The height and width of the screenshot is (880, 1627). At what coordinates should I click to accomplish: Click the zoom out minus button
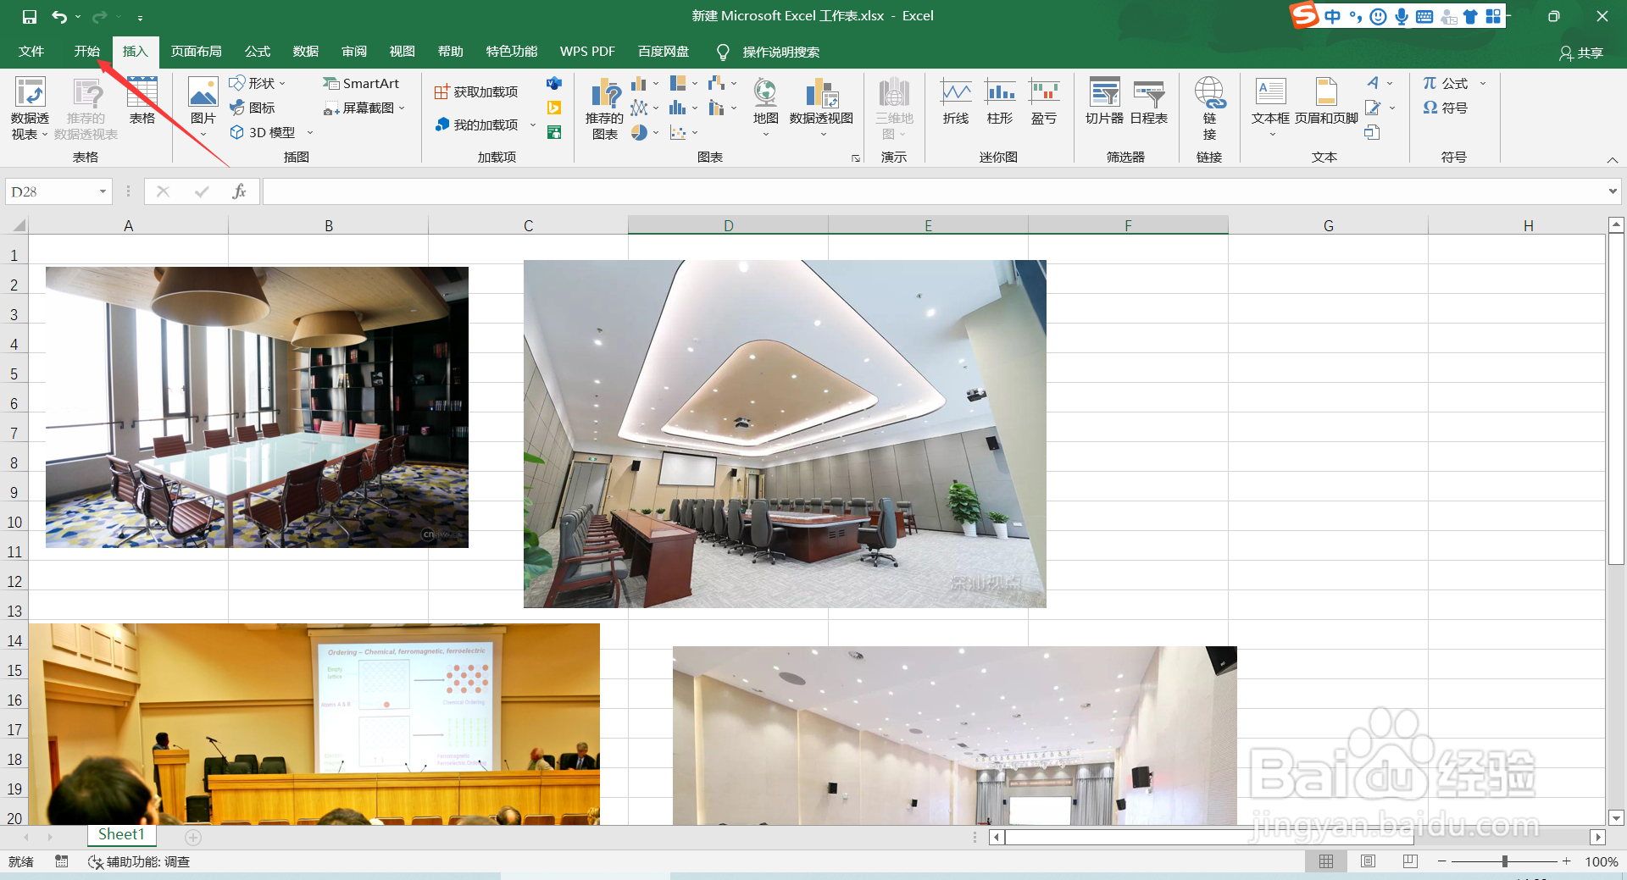pyautogui.click(x=1442, y=861)
